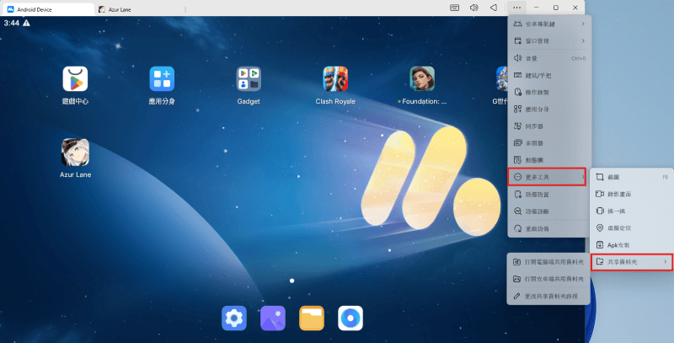Choose Apk安裝 option
This screenshot has height=343, width=674.
631,245
